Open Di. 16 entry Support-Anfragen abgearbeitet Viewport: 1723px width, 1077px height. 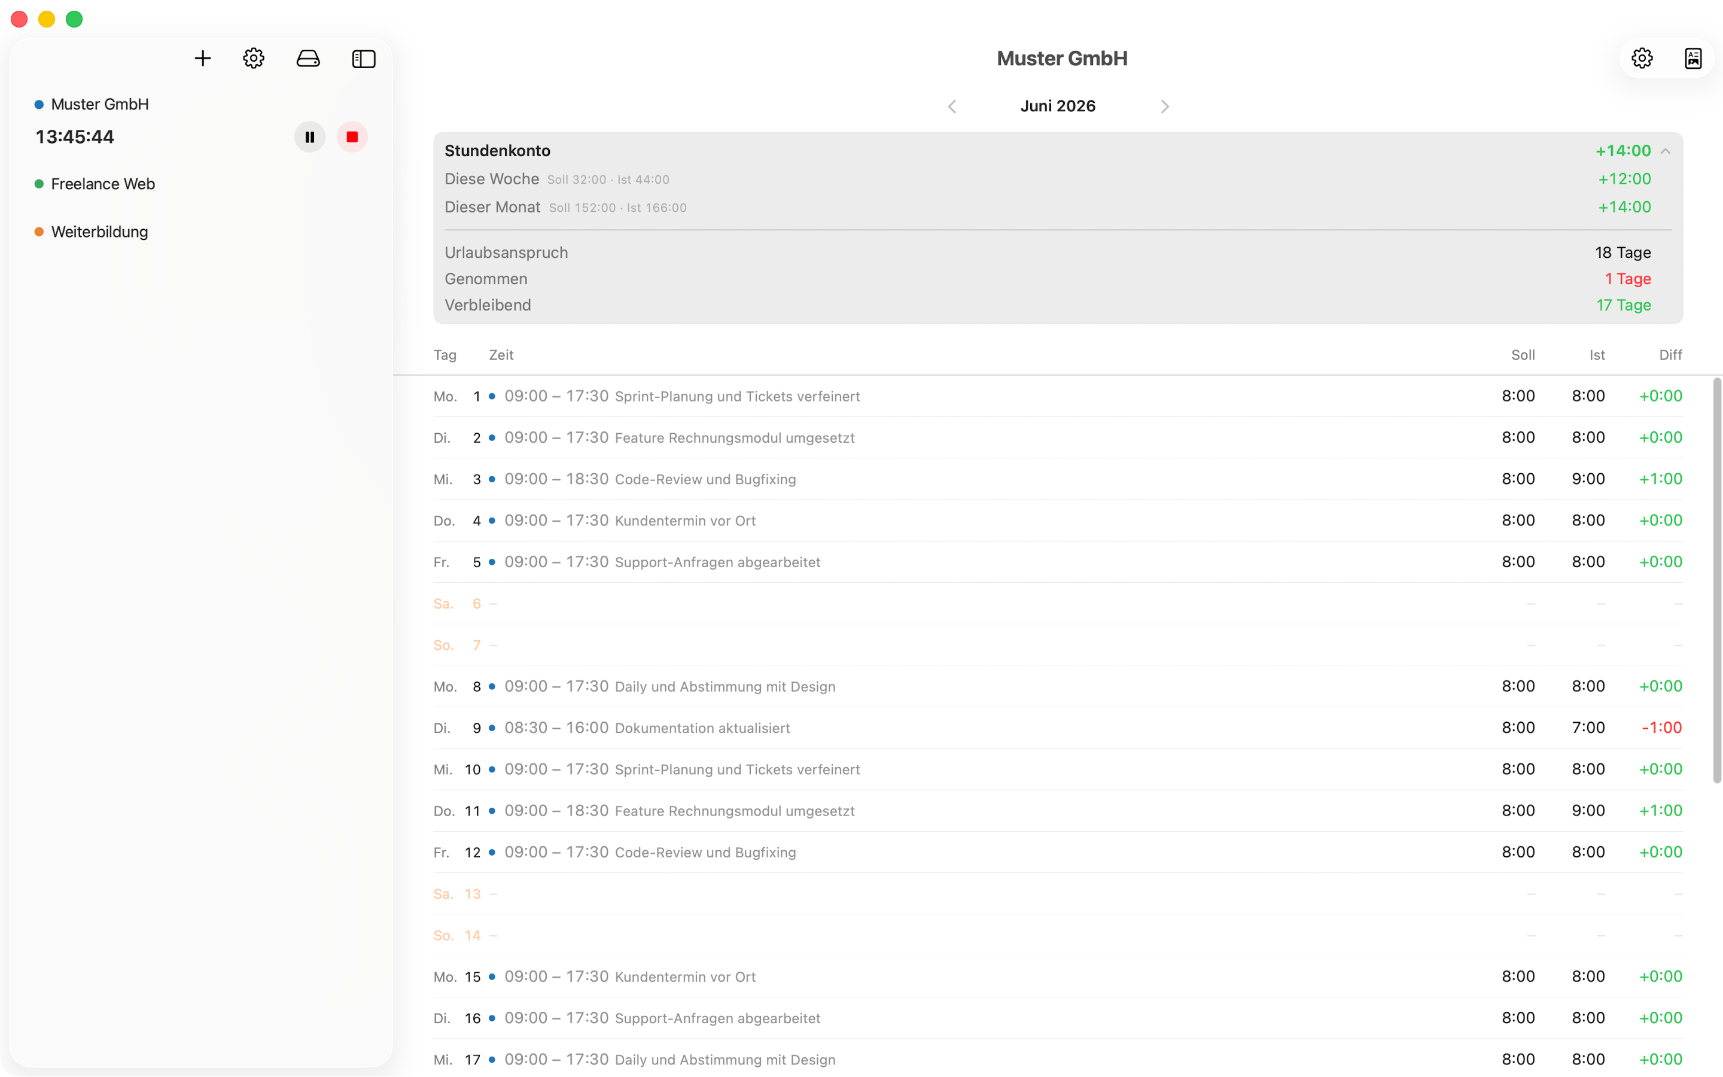point(1057,1018)
